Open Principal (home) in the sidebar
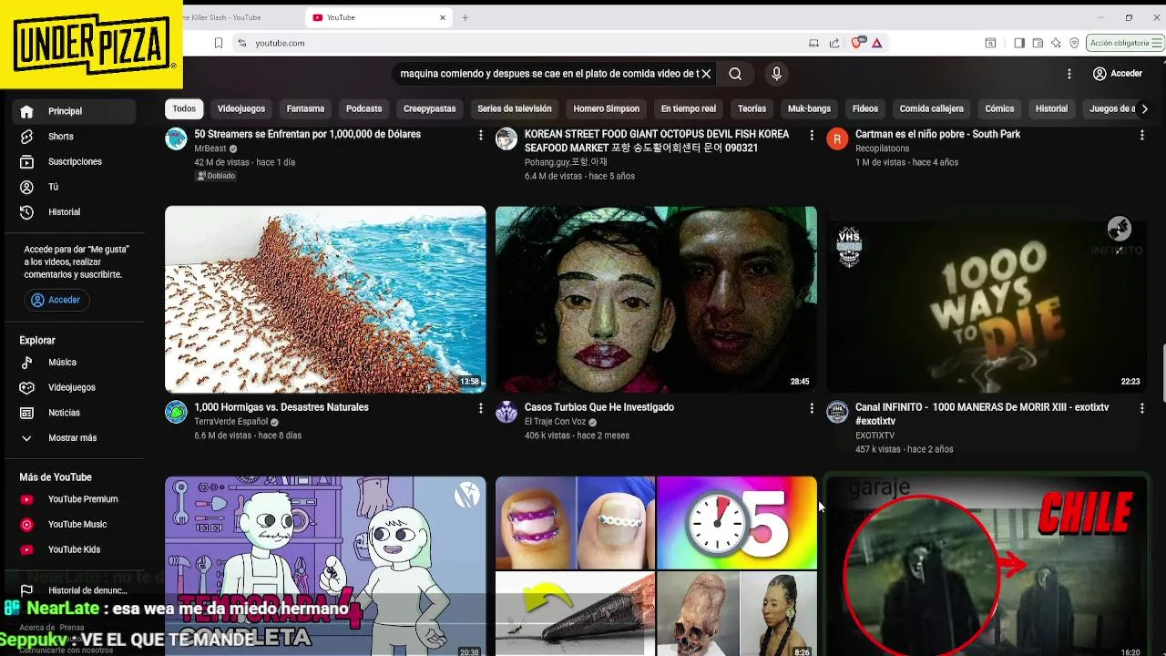1166x656 pixels. (73, 111)
